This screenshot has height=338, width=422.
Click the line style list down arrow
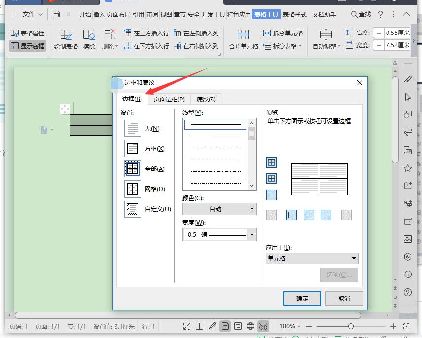[251, 186]
